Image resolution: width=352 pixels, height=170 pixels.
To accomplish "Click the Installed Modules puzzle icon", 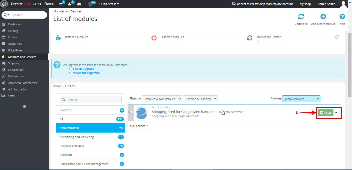I will point(59,38).
